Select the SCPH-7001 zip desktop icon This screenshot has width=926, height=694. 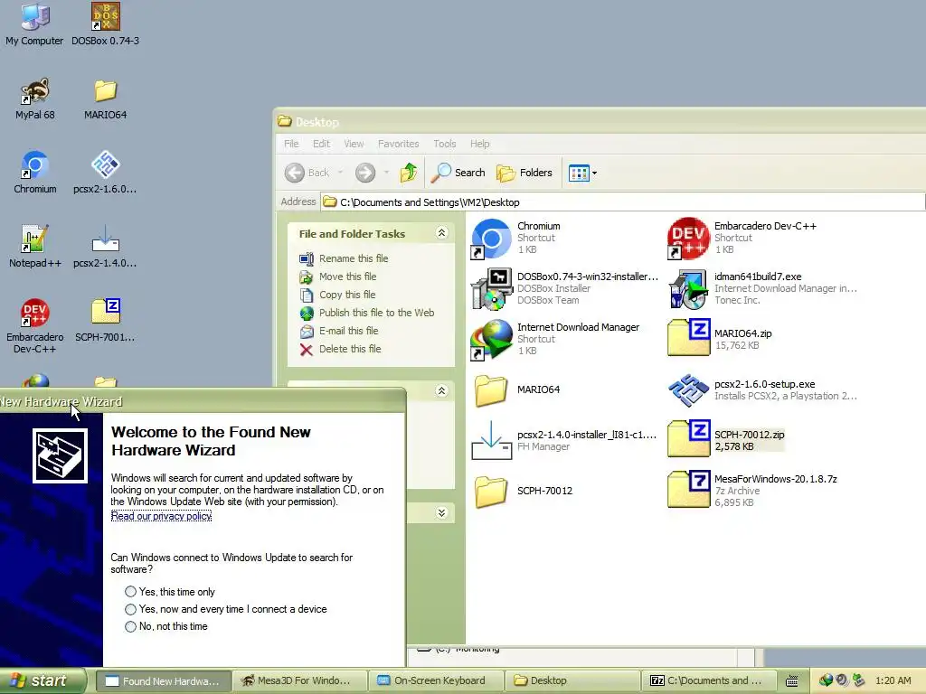click(105, 321)
